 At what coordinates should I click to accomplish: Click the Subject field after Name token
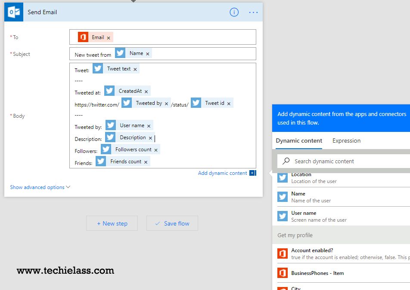[204, 54]
